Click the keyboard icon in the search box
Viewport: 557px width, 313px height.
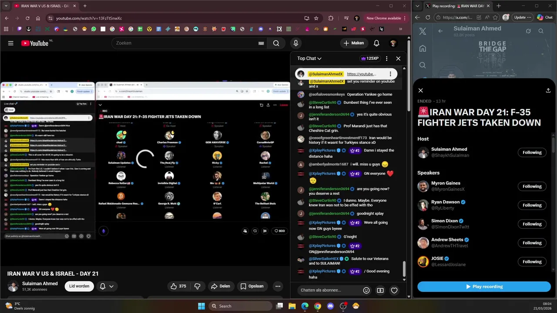[261, 43]
